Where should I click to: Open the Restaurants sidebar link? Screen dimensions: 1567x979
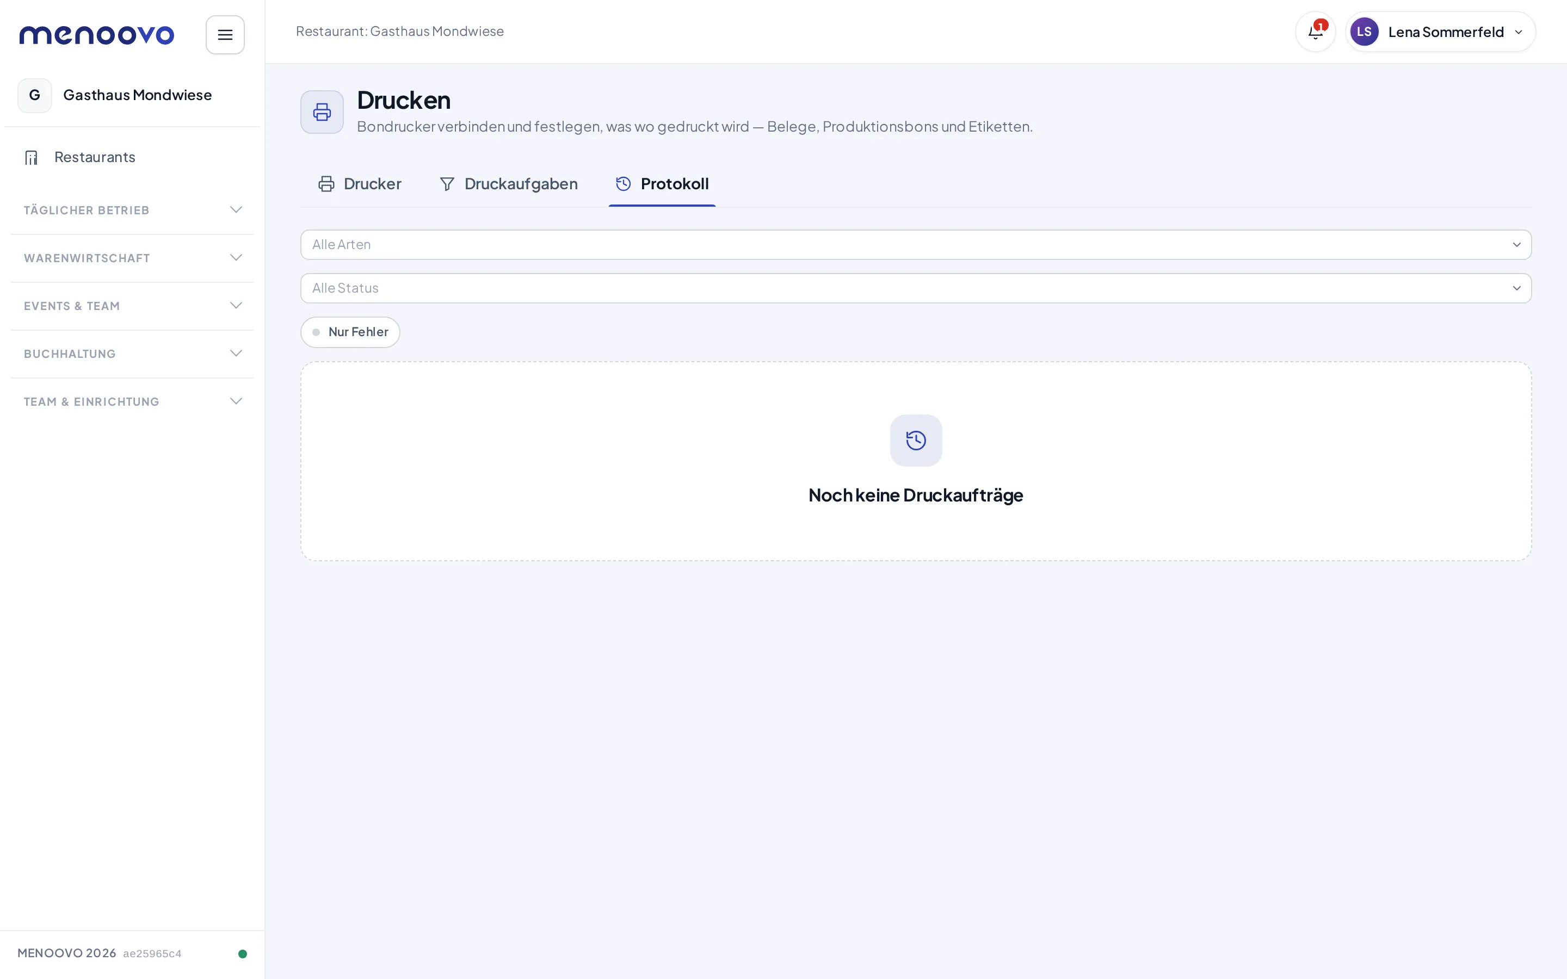[x=132, y=157]
